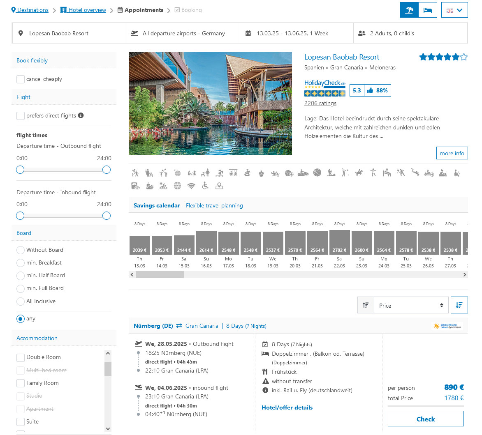This screenshot has width=482, height=435.
Task: Sort results in ascending order
Action: 366,305
